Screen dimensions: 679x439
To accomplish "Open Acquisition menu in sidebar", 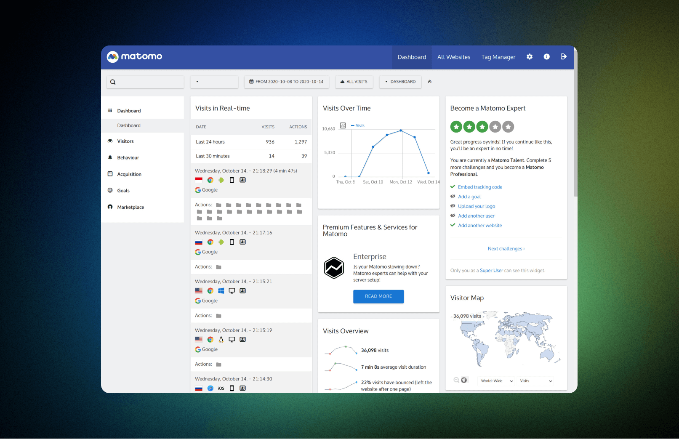I will point(129,174).
